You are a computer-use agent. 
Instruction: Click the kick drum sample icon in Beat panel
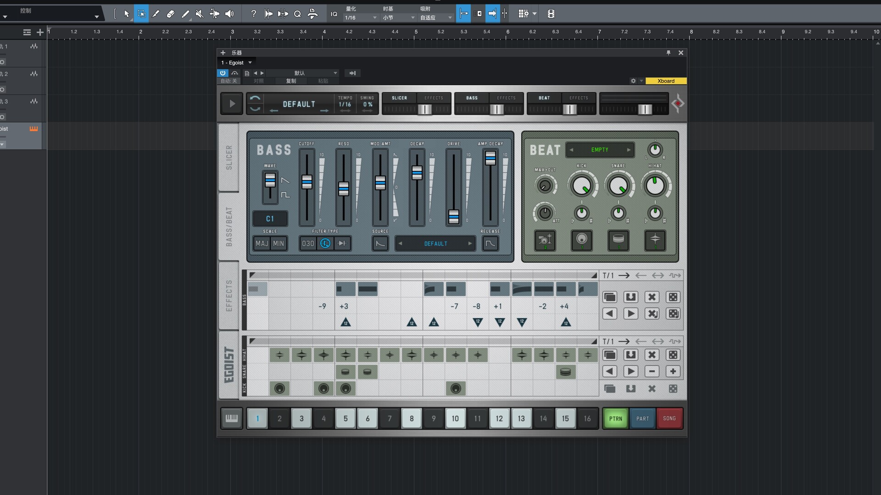pyautogui.click(x=581, y=240)
